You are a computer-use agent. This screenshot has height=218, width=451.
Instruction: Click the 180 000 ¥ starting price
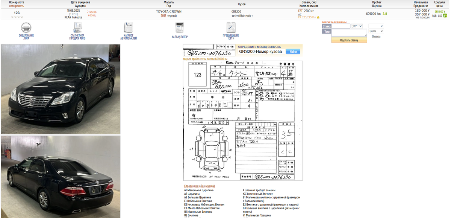coord(422,11)
